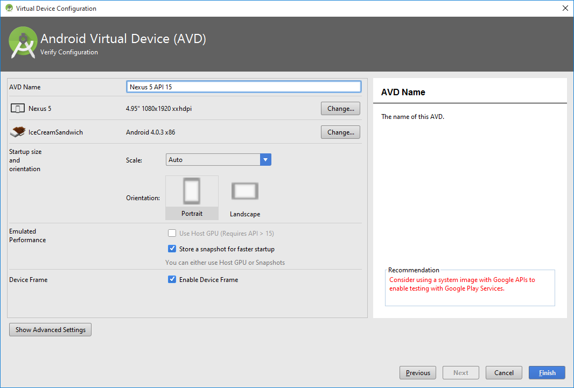Screen dimensions: 574x388
Task: Select Portrait orientation
Action: [x=192, y=197]
